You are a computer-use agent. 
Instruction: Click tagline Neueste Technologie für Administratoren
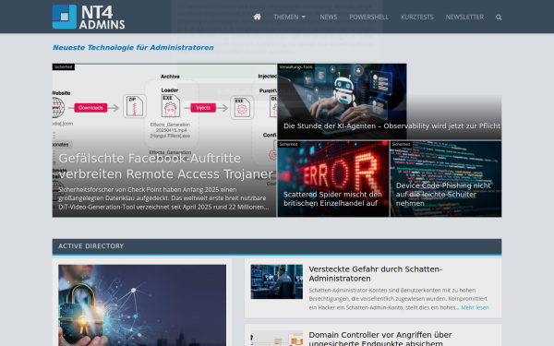coord(133,47)
